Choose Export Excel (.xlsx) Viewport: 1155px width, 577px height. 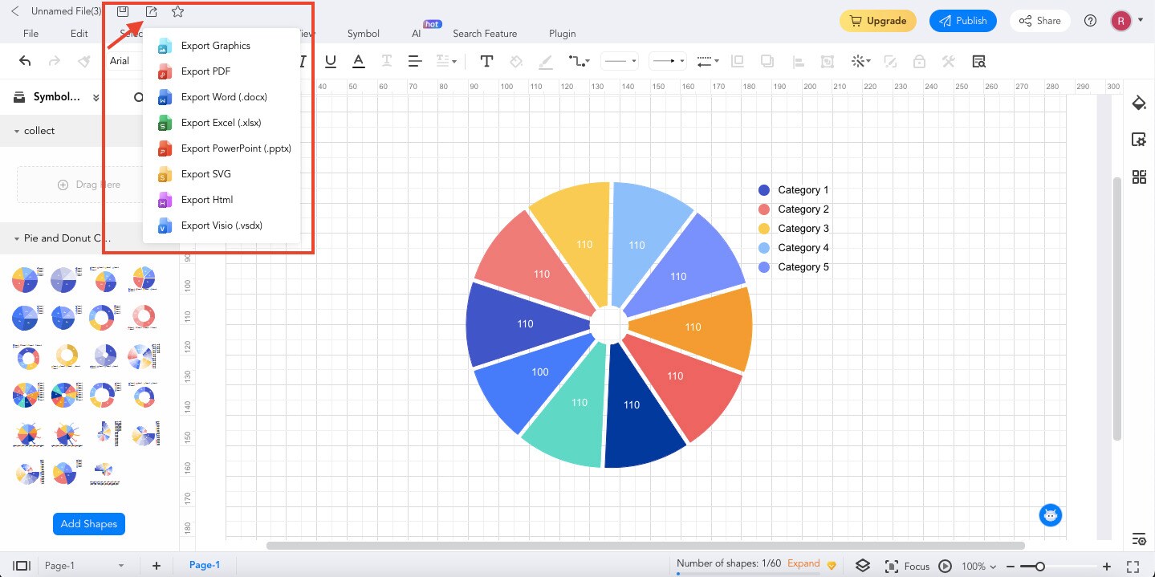[222, 123]
